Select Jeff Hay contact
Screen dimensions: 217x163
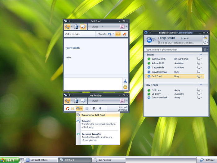[174, 90]
